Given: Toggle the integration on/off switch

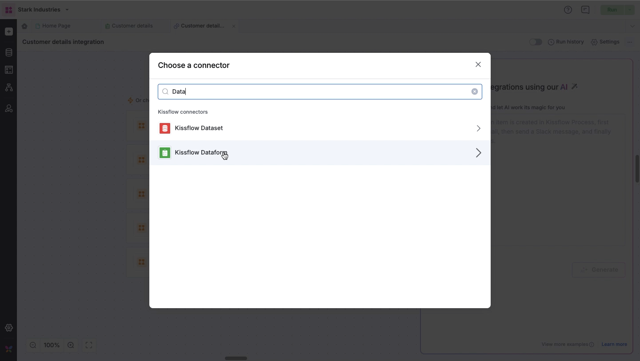Looking at the screenshot, I should click(x=536, y=42).
